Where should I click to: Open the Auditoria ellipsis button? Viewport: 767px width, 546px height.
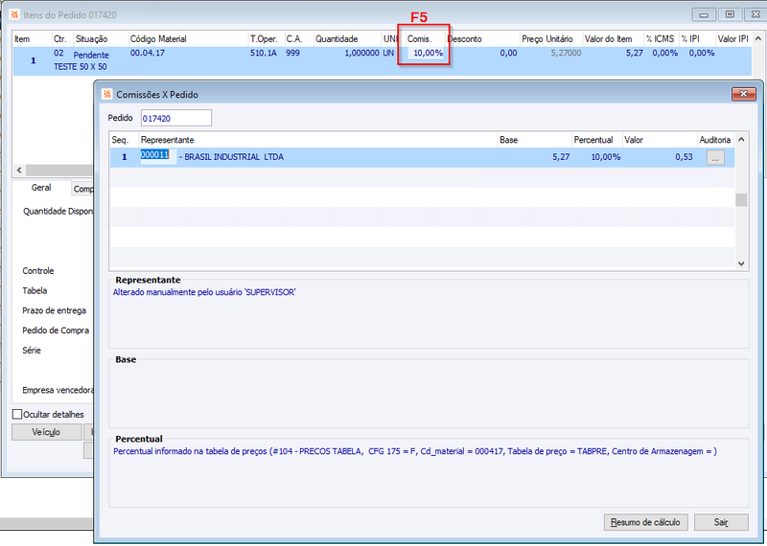pyautogui.click(x=715, y=158)
